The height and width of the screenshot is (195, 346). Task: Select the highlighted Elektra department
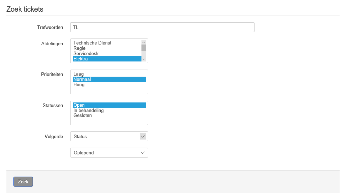pos(107,59)
